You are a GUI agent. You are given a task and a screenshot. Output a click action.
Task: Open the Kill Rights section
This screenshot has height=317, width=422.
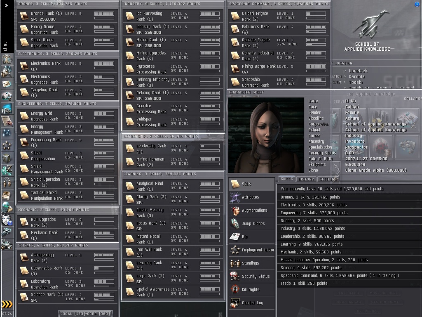(x=251, y=289)
